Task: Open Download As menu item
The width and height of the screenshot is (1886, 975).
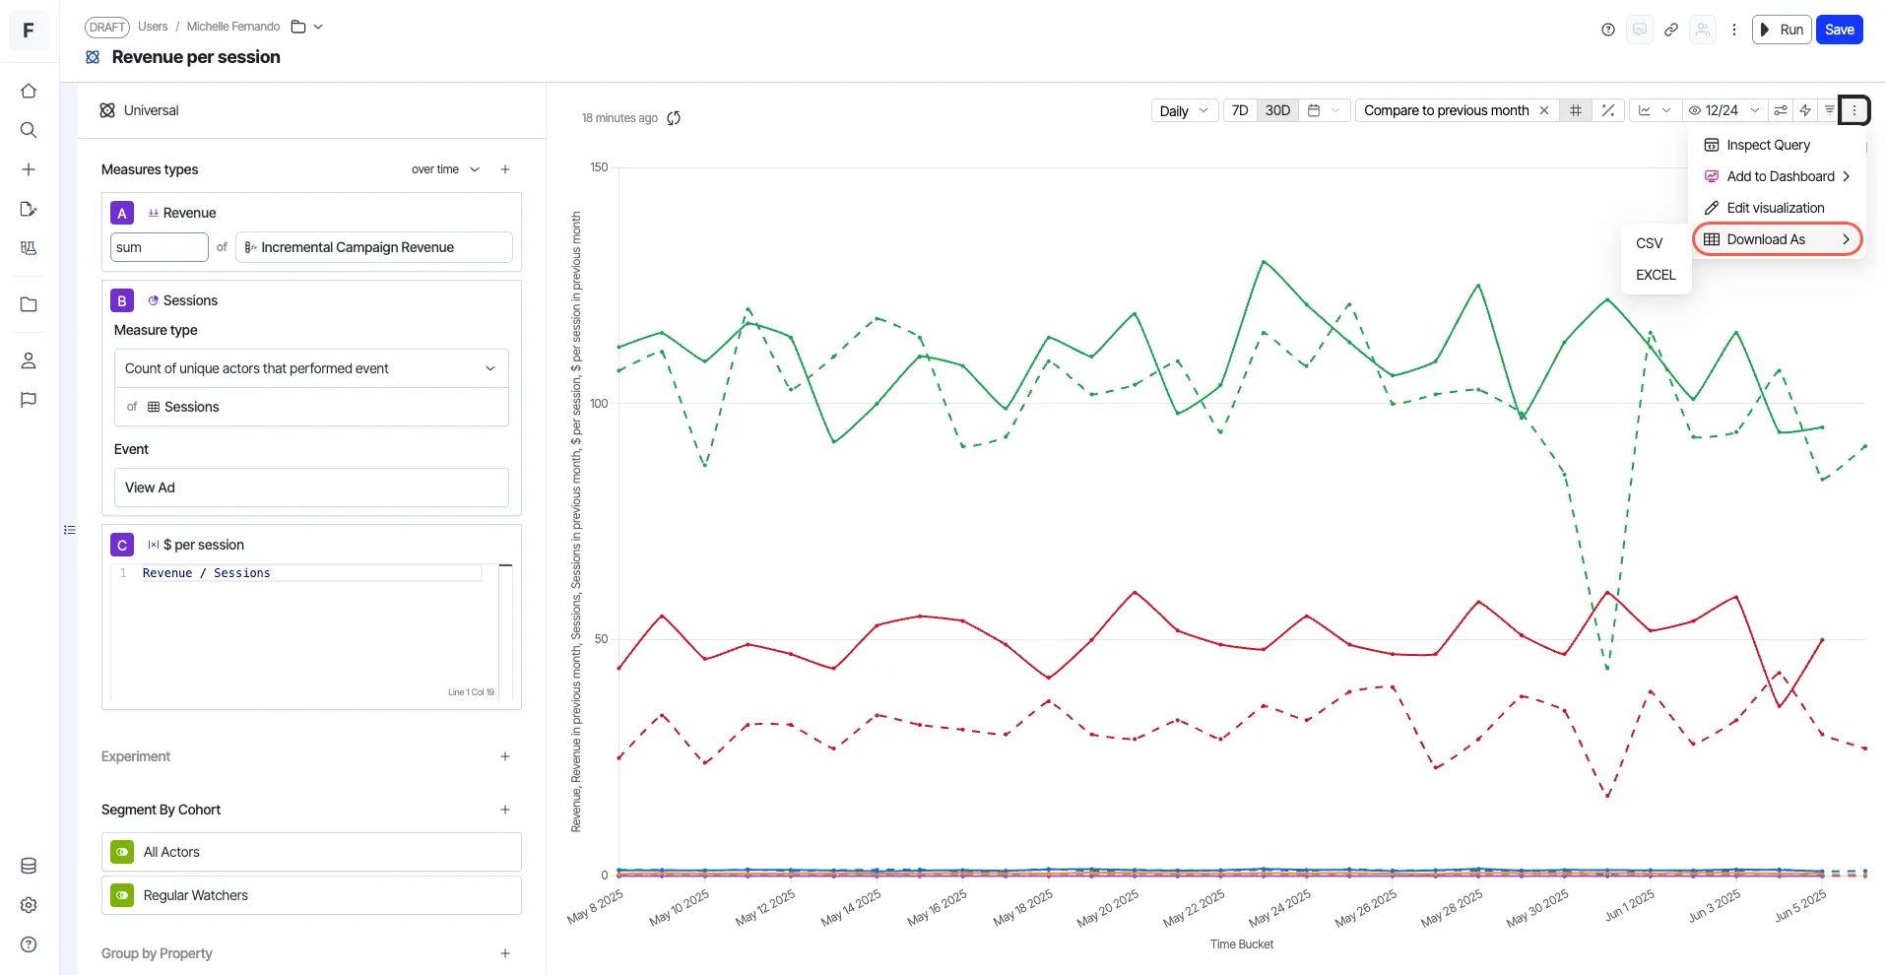Action: (1778, 239)
